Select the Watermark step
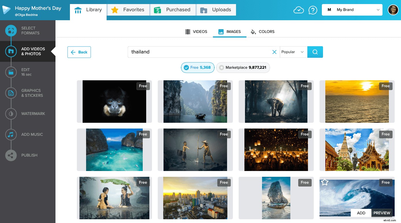 [x=28, y=114]
